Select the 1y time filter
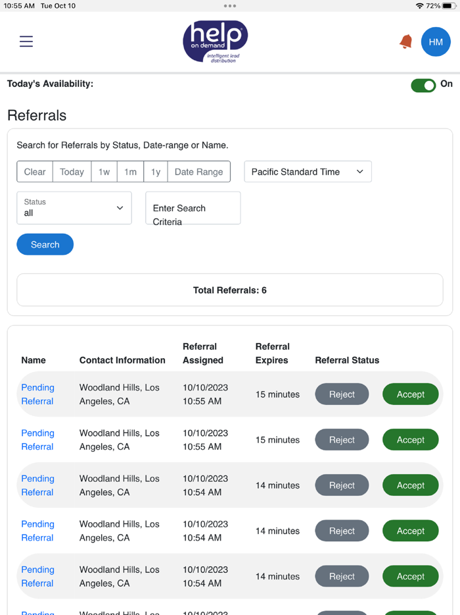Screen dimensions: 460x615 pyautogui.click(x=155, y=171)
